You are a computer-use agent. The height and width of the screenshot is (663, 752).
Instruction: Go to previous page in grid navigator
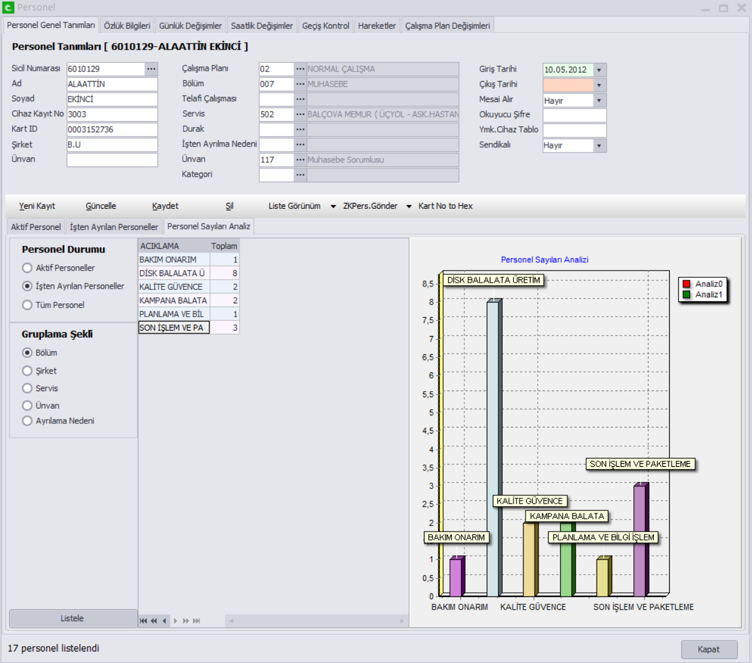point(154,621)
